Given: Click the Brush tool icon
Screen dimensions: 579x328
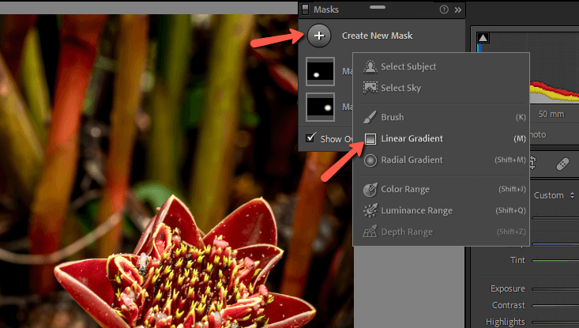Looking at the screenshot, I should tap(370, 117).
